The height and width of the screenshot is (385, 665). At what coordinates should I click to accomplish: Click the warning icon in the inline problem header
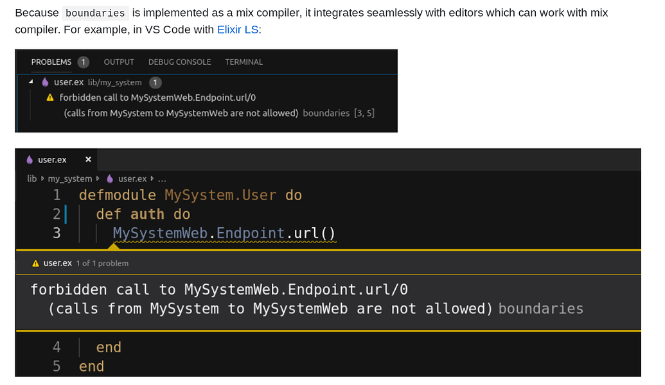(34, 262)
